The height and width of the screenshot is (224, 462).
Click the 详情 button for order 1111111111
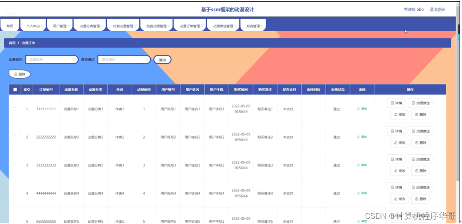click(x=396, y=103)
